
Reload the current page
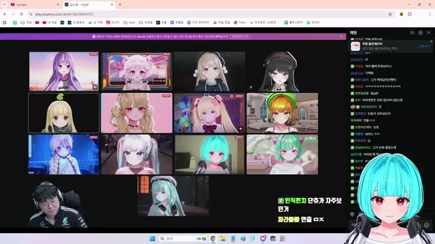[x=21, y=14]
